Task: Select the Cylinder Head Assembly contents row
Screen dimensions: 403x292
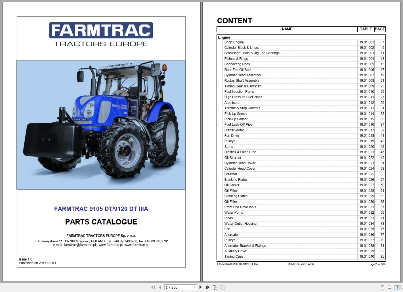Action: coord(242,75)
